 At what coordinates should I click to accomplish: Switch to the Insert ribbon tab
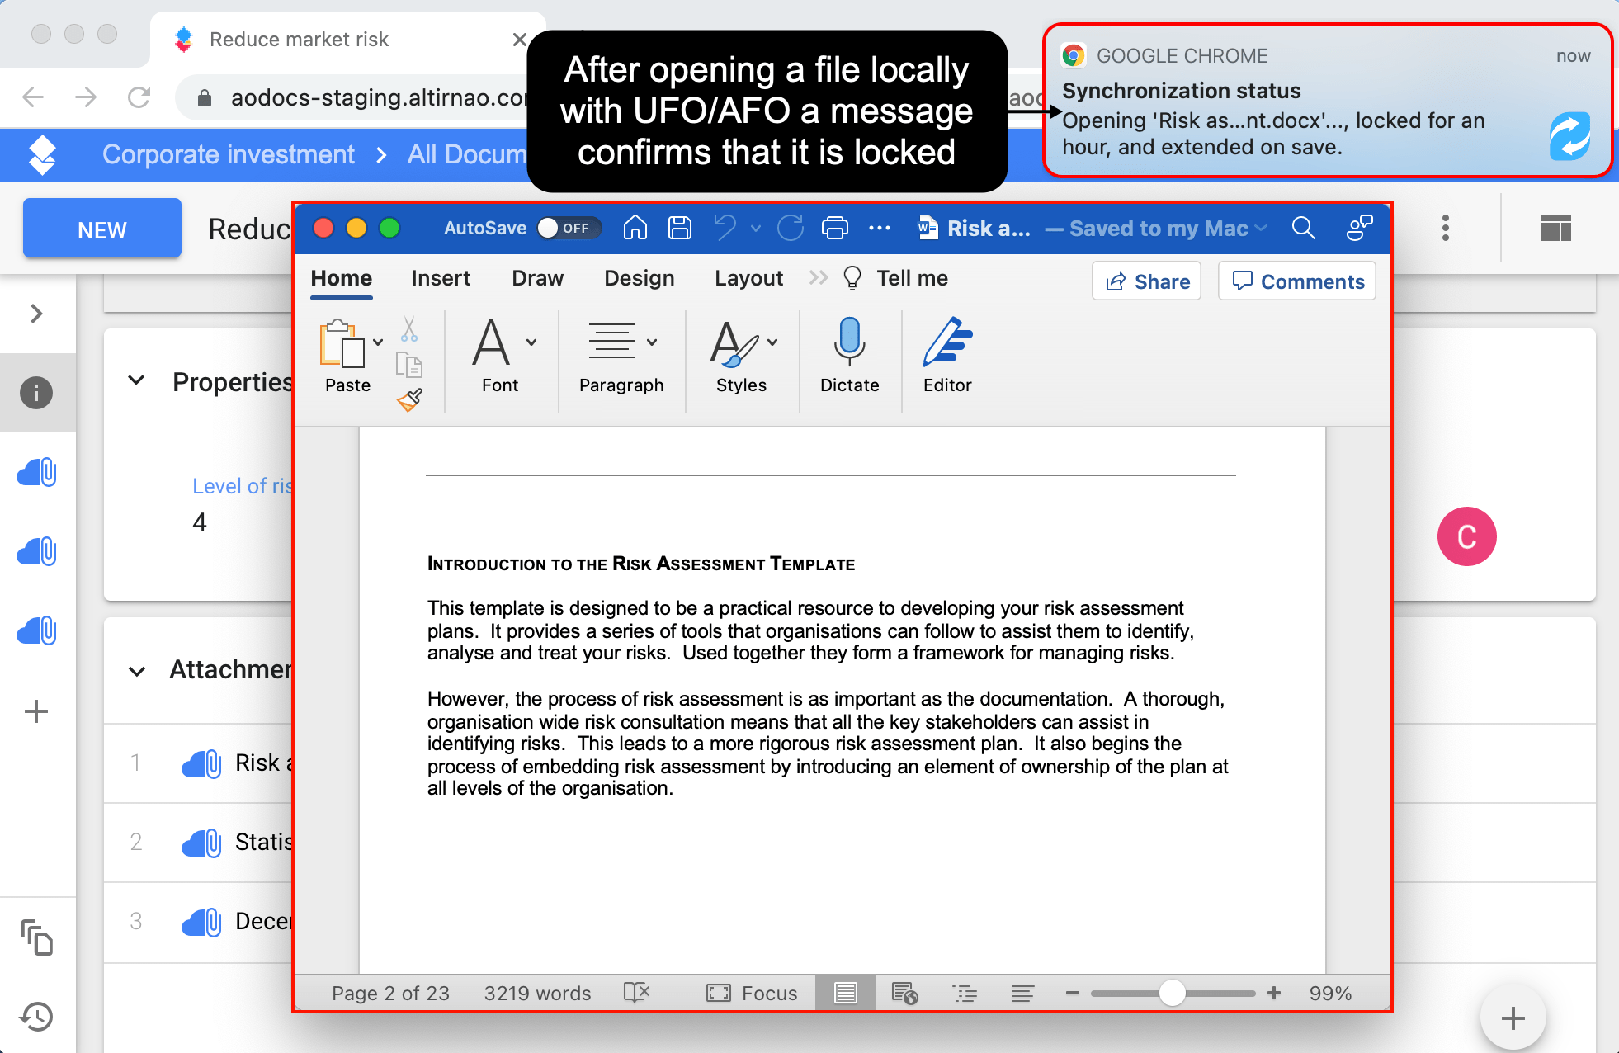(x=441, y=278)
